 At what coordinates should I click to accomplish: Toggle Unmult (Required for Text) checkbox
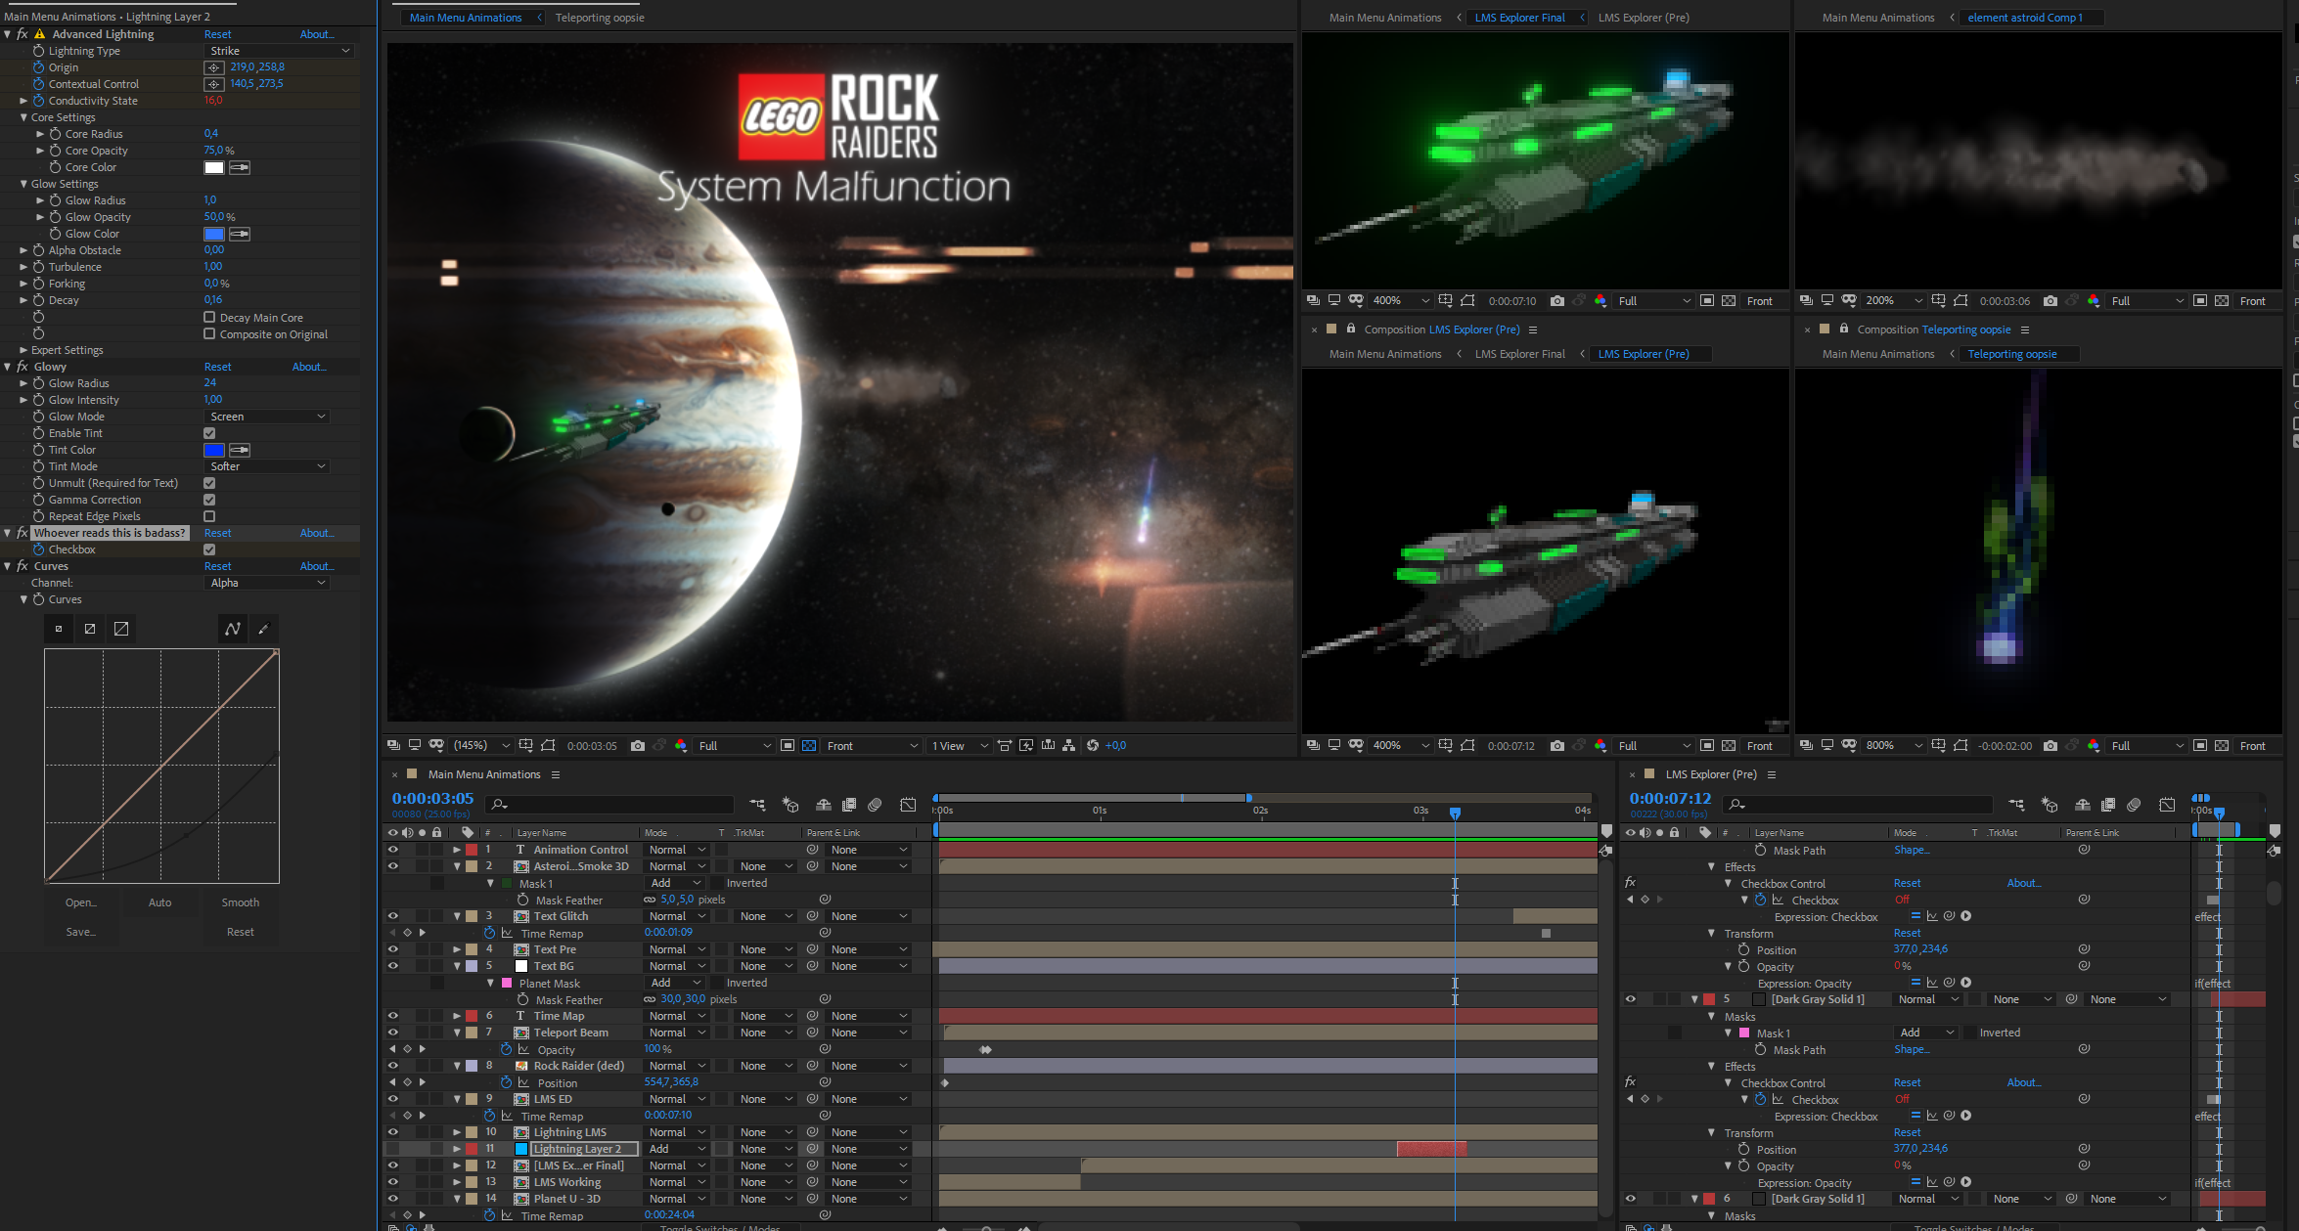[209, 483]
